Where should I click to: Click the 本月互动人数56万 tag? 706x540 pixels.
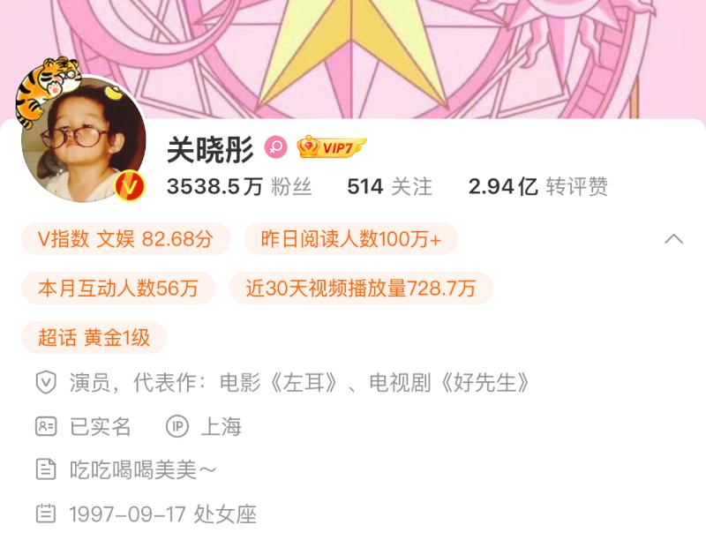pos(118,288)
